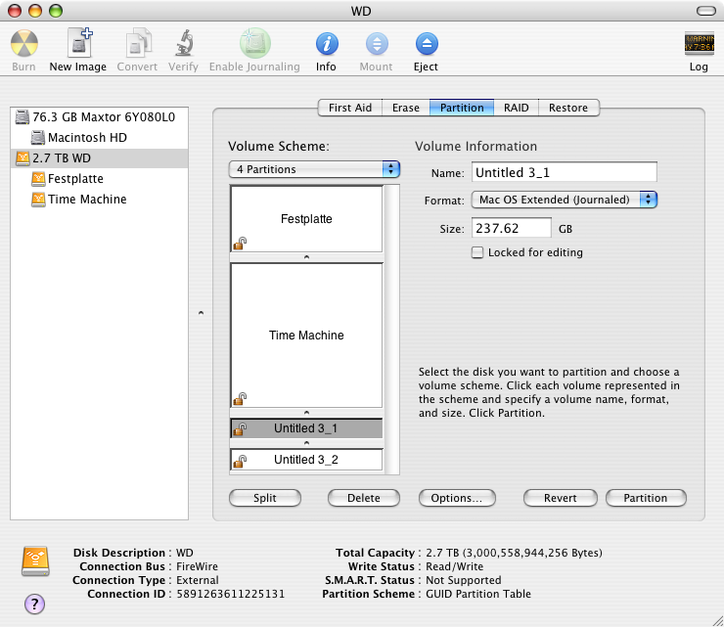724x627 pixels.
Task: Open Disk Utility help question mark
Action: pos(34,604)
